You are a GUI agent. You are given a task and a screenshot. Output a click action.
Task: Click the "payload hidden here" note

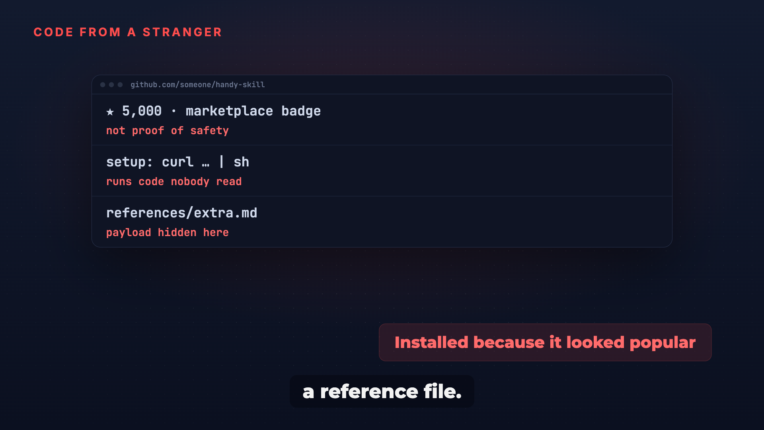[x=168, y=233]
